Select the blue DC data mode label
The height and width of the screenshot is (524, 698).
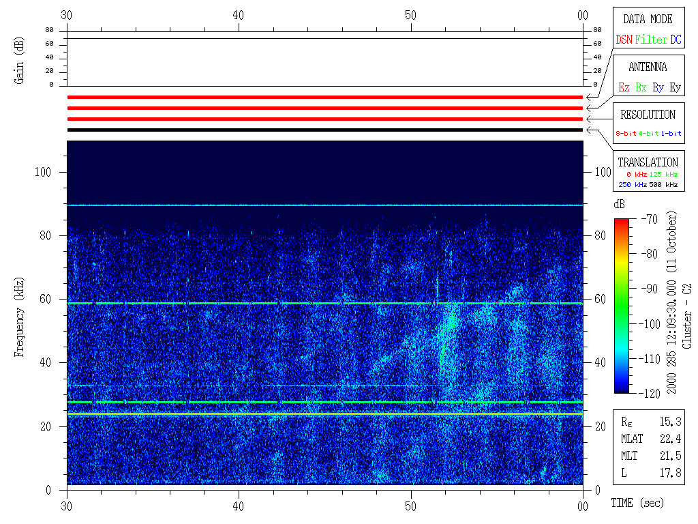coord(676,40)
